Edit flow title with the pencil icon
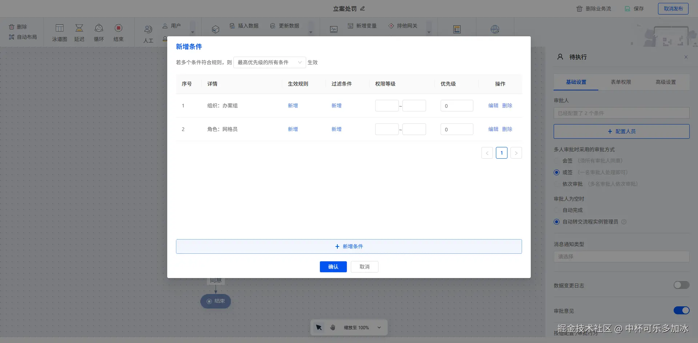698x343 pixels. point(362,8)
